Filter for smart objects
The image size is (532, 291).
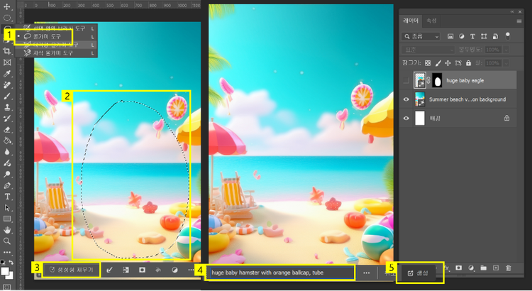[x=495, y=36]
